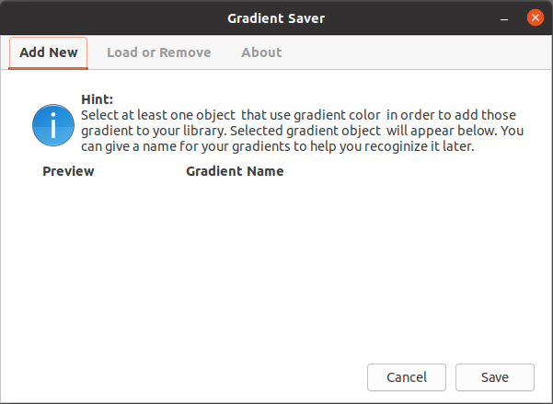Minimize the Gradient Saver dialog

coord(504,18)
